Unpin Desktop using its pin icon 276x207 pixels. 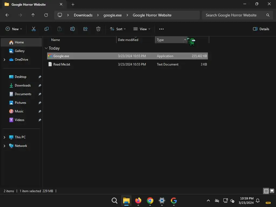(x=40, y=77)
